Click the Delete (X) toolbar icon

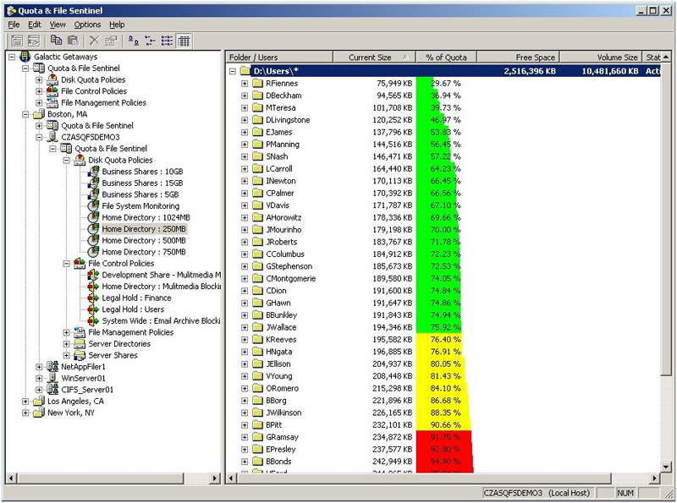[94, 41]
